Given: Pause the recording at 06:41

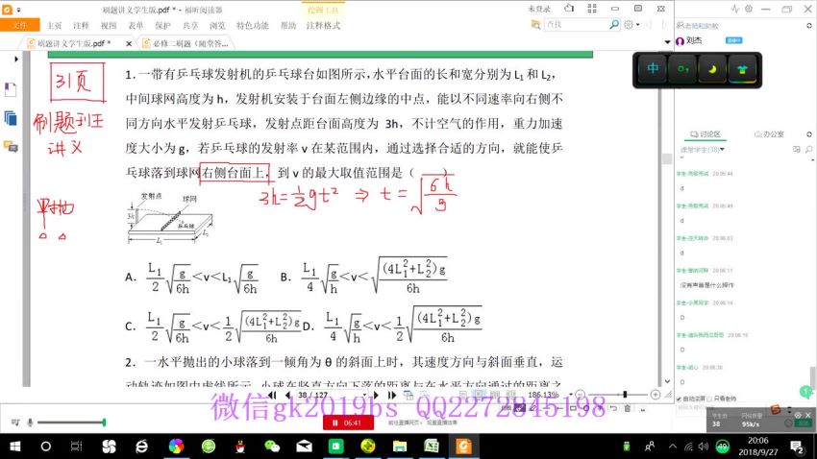Looking at the screenshot, I should pyautogui.click(x=348, y=423).
